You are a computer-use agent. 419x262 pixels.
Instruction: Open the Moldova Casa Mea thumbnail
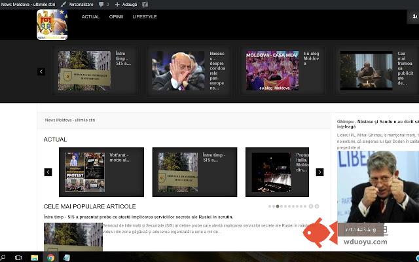click(272, 71)
